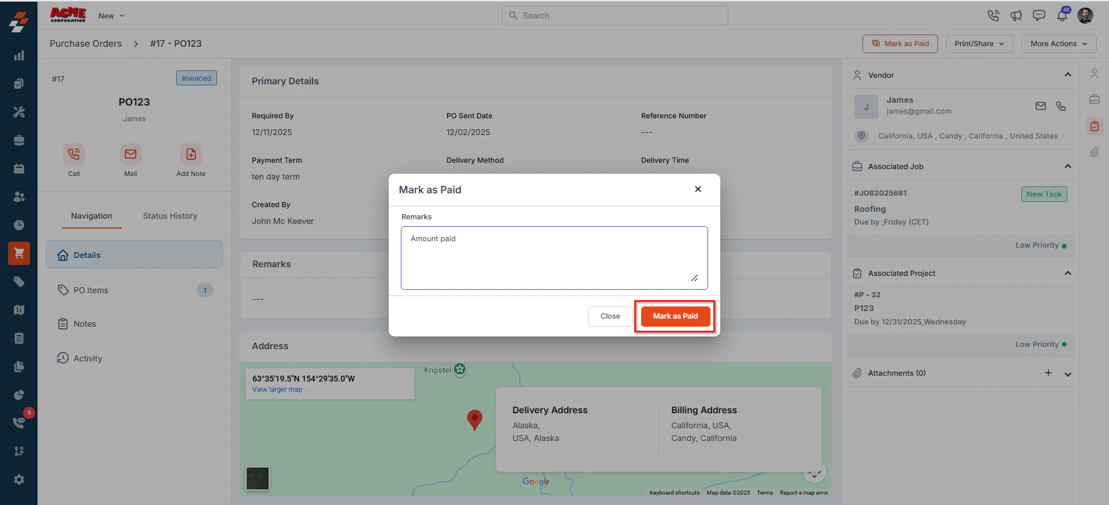The image size is (1109, 505).
Task: Click the red map location pin
Action: tap(475, 420)
